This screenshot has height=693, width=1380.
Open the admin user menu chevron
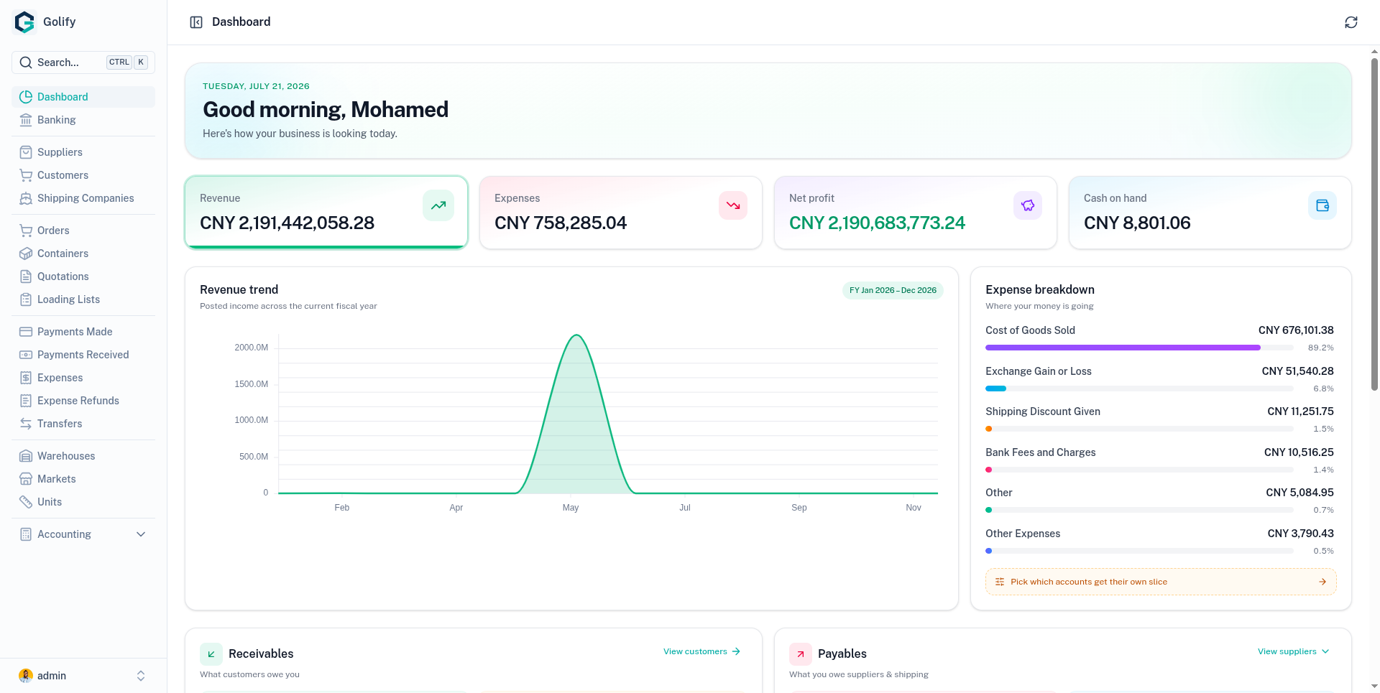point(141,676)
